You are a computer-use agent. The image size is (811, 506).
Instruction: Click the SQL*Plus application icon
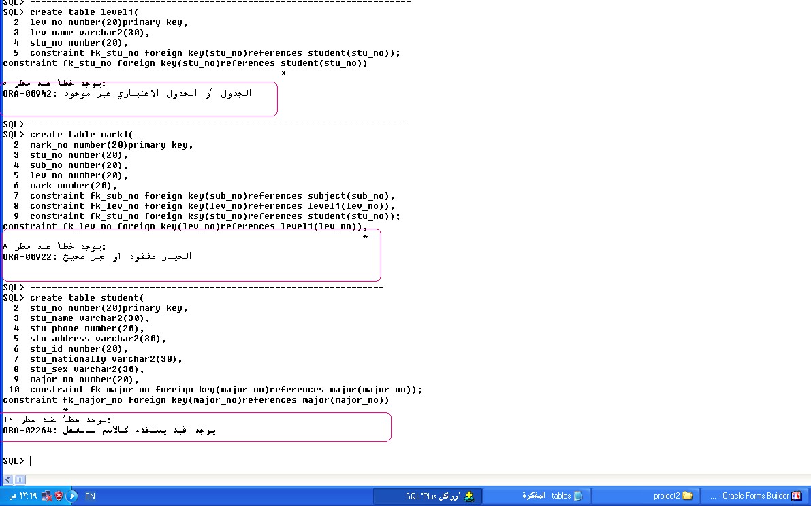(x=469, y=496)
